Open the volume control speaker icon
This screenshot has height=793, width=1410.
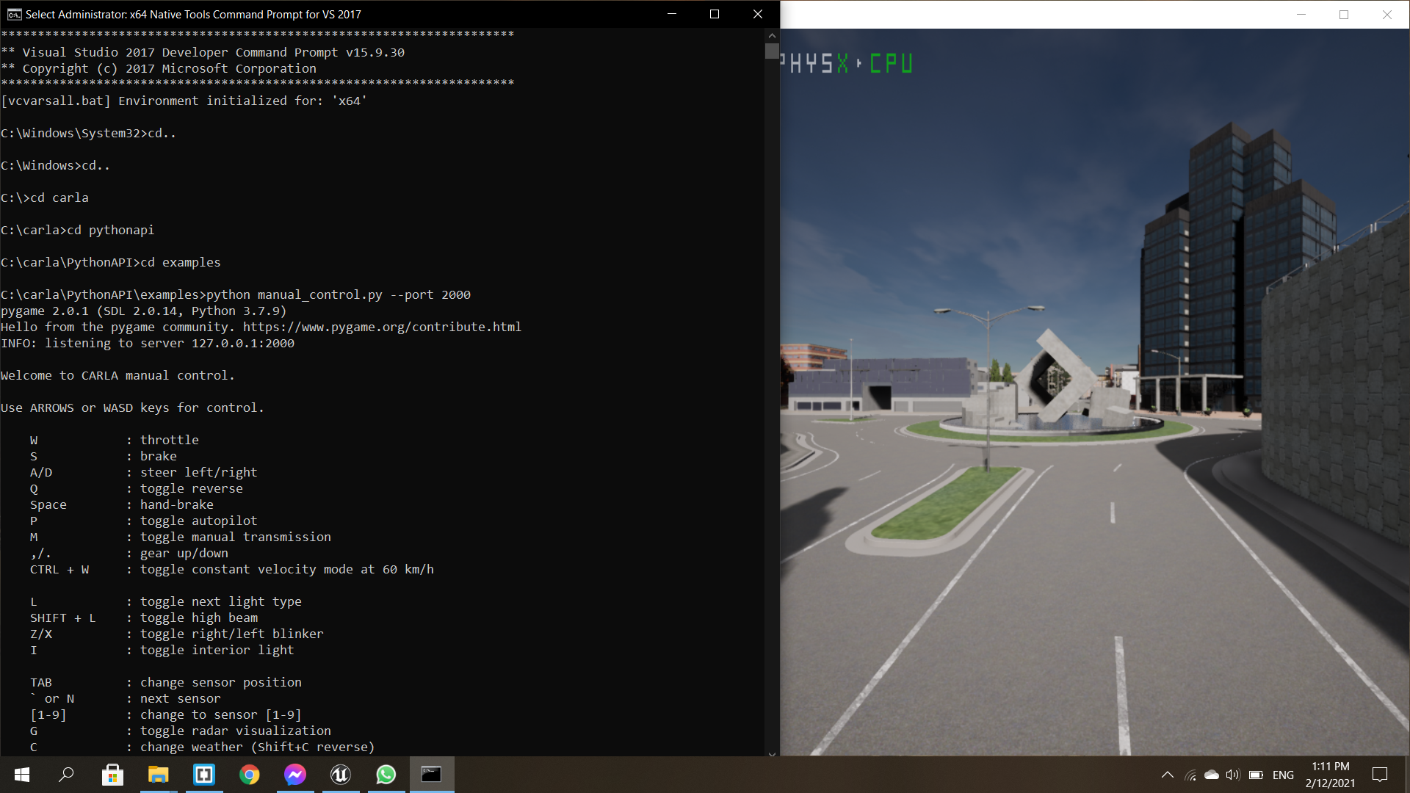pos(1232,775)
